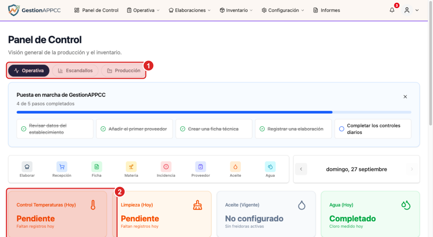The height and width of the screenshot is (237, 433).
Task: Click the date domingo, 27 septiembre
Action: 357,169
